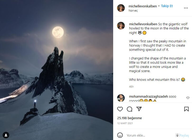Image resolution: width=192 pixels, height=140 pixels.
Task: Open comments via the speech bubble icon
Action: point(129,109)
